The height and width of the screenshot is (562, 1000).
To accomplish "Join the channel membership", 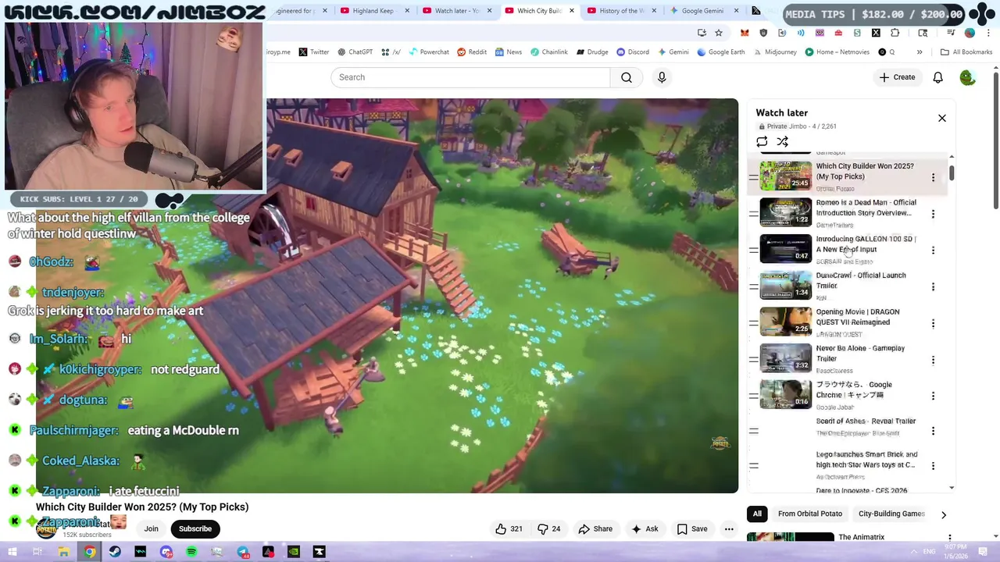I will click(x=151, y=529).
